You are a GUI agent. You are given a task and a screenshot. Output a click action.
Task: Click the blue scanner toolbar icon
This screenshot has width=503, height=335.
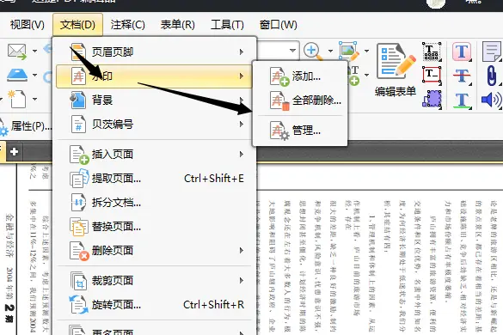point(17,75)
